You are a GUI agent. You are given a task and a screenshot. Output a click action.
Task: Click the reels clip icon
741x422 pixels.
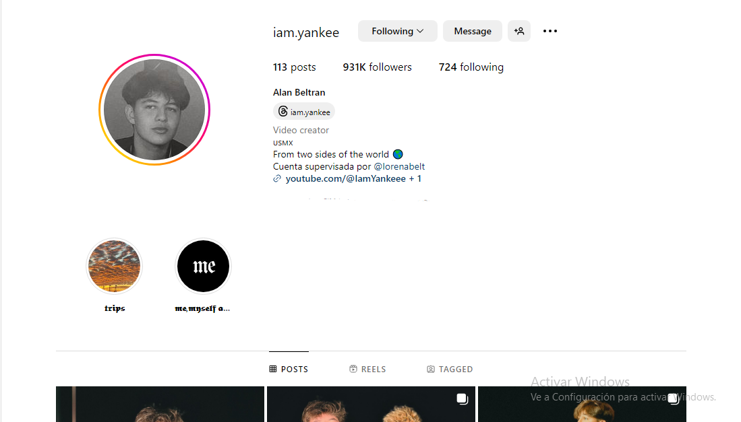[x=353, y=370]
